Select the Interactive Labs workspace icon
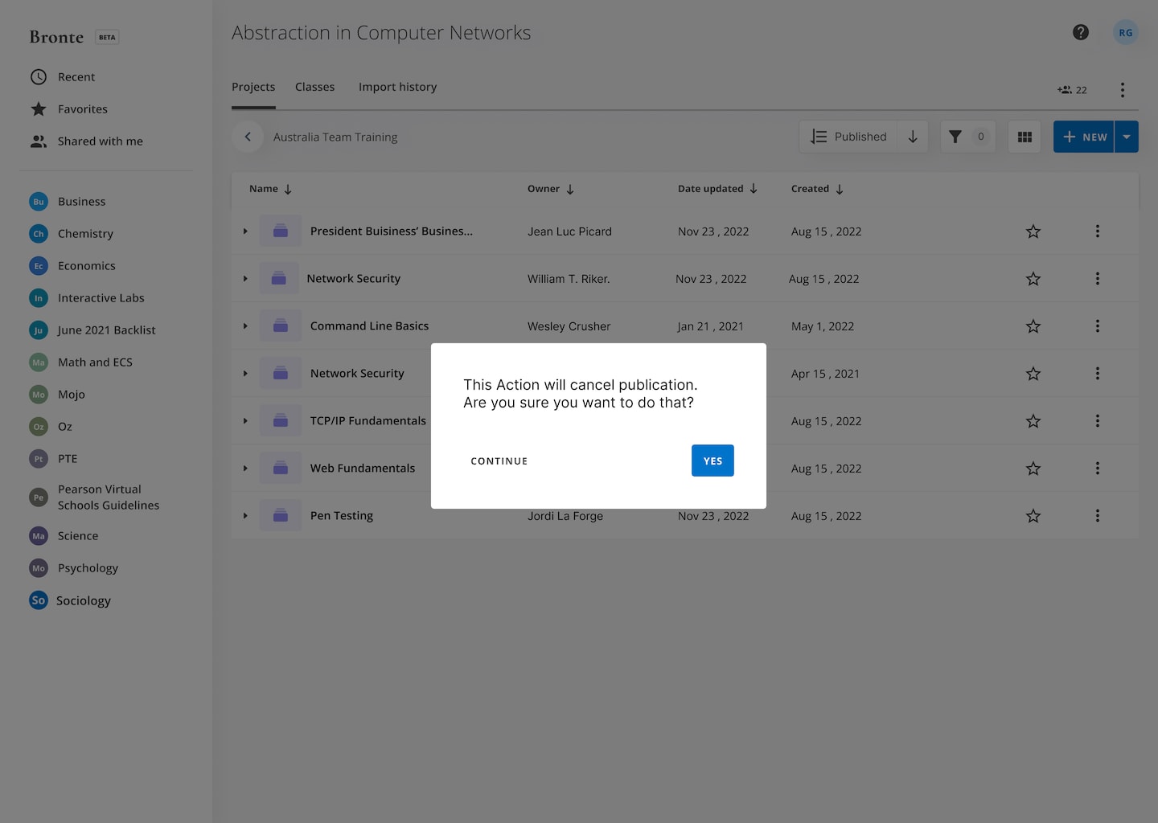 [x=39, y=298]
